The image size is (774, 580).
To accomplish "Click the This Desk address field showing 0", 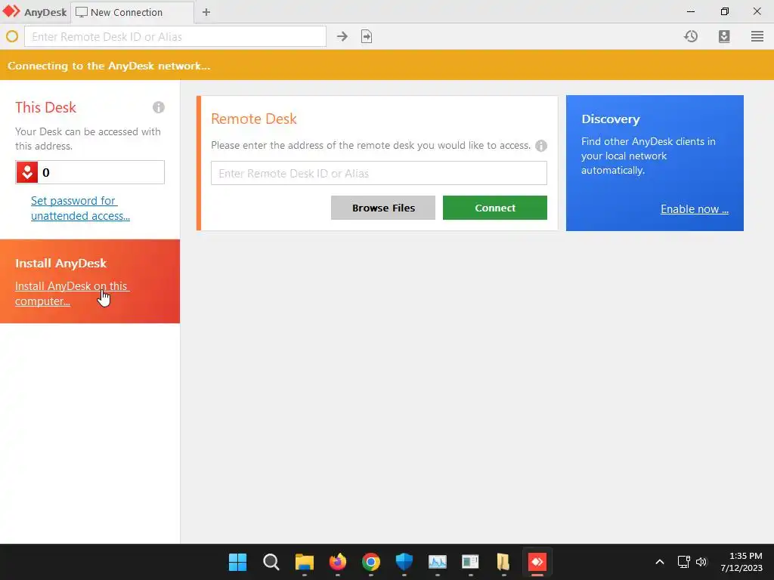I will (x=90, y=172).
